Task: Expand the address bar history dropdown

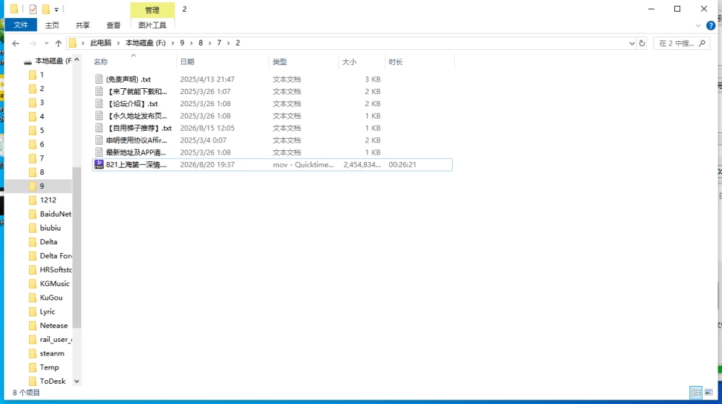Action: pyautogui.click(x=632, y=43)
